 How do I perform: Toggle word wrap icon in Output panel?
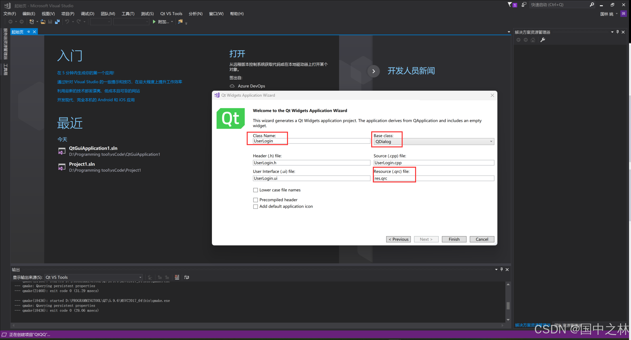click(x=186, y=277)
